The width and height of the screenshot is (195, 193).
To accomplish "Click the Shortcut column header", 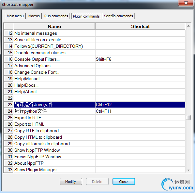I will (140, 26).
